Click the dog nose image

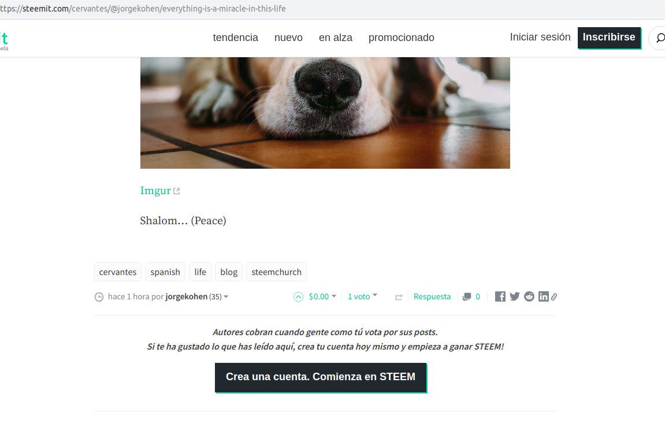coord(325,113)
